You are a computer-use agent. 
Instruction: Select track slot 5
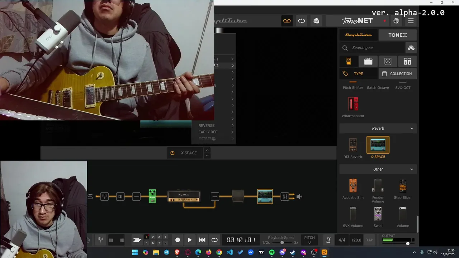click(146, 243)
